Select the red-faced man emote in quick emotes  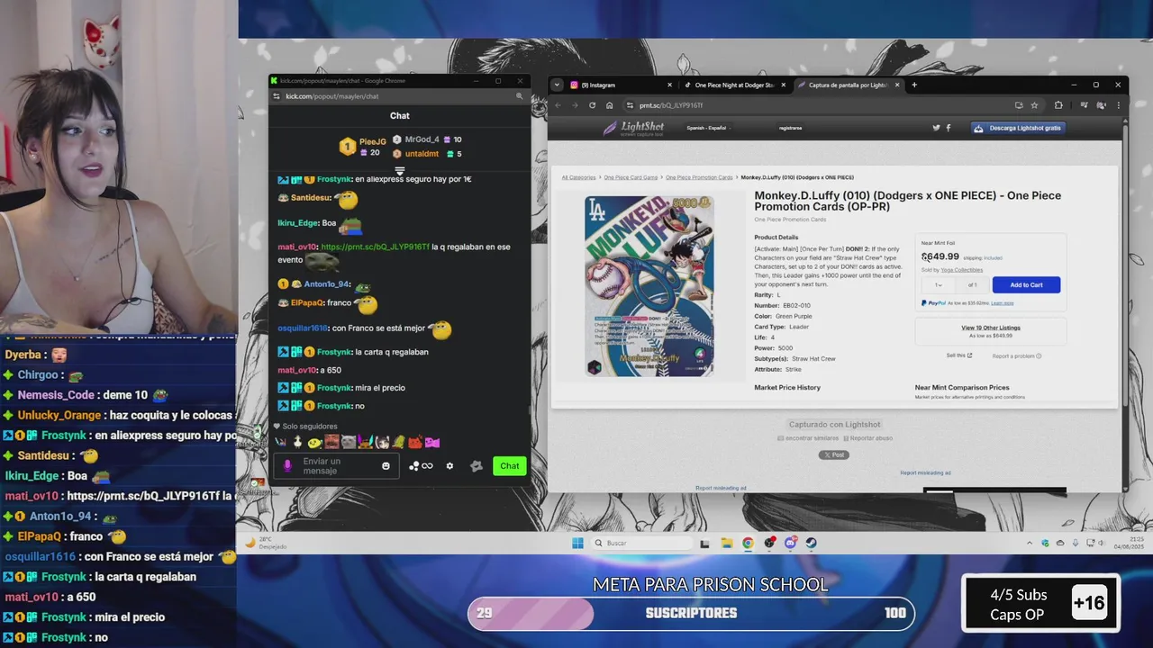pyautogui.click(x=332, y=442)
